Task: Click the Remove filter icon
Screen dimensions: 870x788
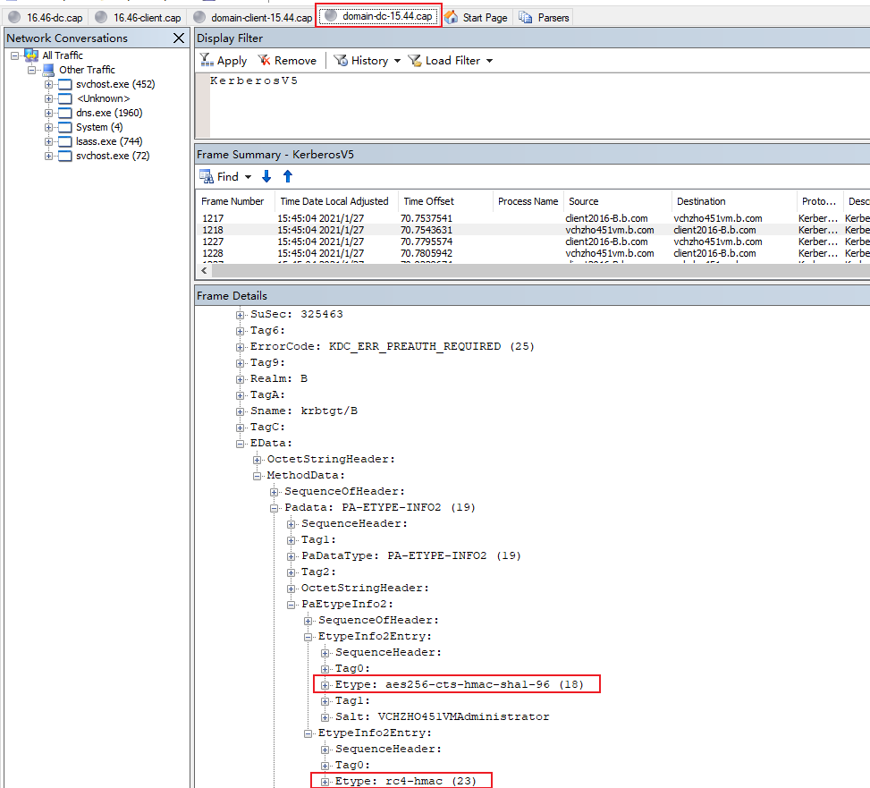Action: pos(264,60)
